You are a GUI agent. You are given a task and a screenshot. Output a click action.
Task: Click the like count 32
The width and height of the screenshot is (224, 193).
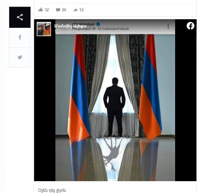click(x=47, y=10)
